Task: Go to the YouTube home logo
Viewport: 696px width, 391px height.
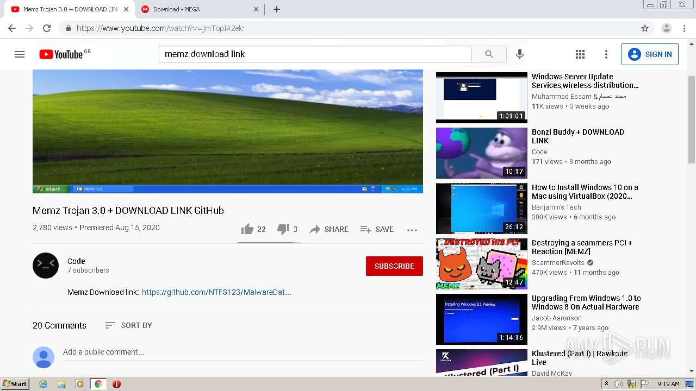Action: pos(61,54)
